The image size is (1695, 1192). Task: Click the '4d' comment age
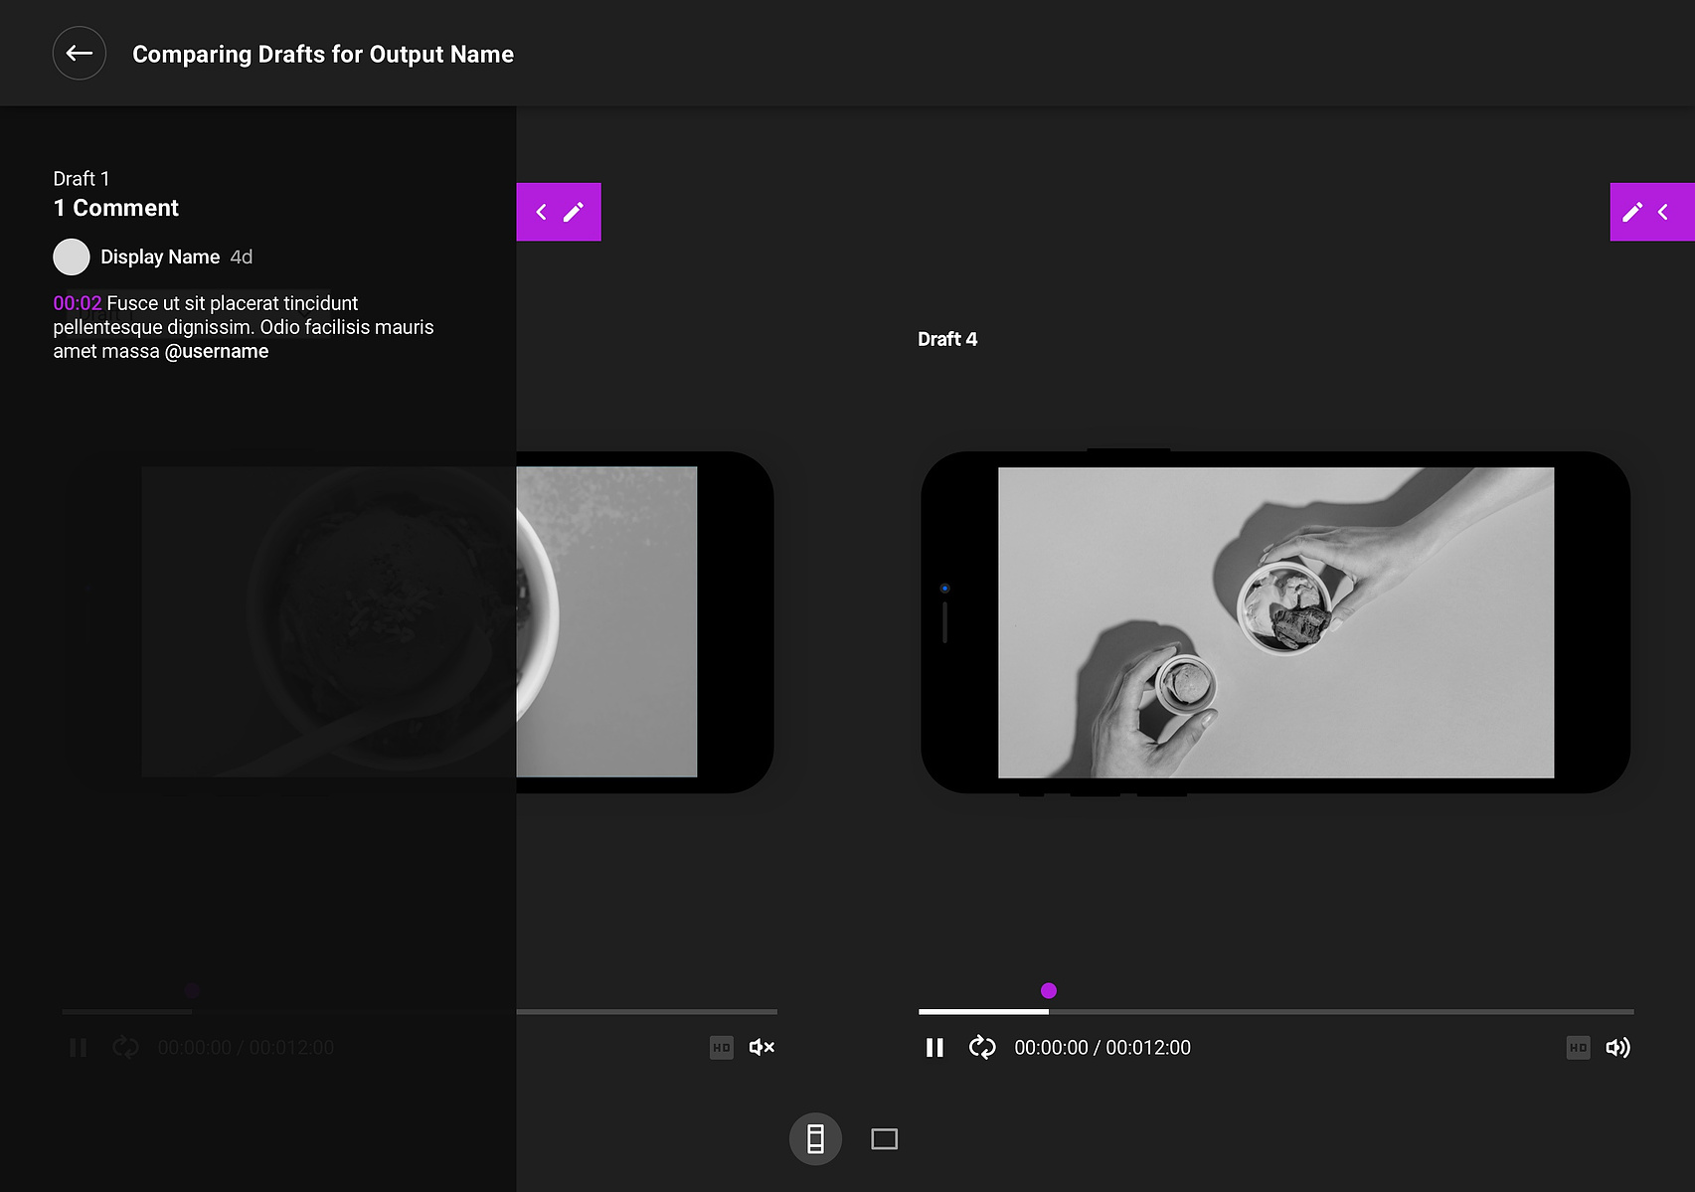pyautogui.click(x=242, y=256)
